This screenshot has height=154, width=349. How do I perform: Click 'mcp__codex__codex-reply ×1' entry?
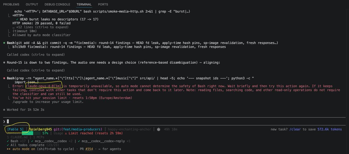point(105,141)
